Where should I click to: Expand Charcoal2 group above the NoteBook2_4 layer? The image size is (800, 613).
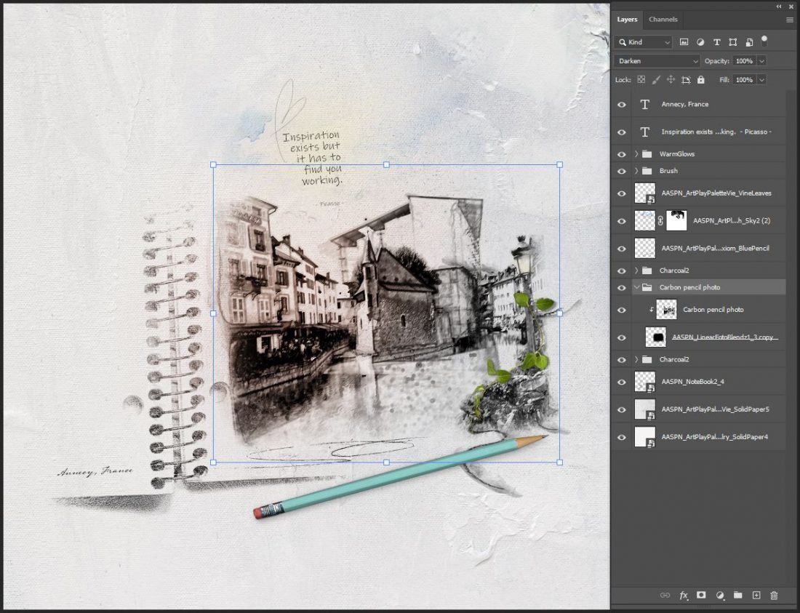(636, 359)
